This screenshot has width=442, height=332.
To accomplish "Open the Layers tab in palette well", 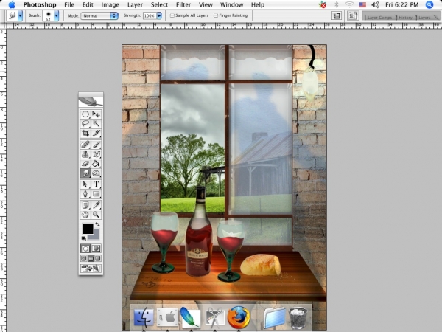I will (x=424, y=17).
